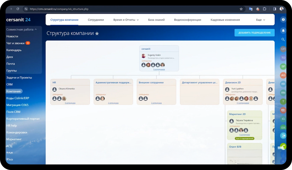
Task: Open the employees count link under HR
Action: [70, 103]
